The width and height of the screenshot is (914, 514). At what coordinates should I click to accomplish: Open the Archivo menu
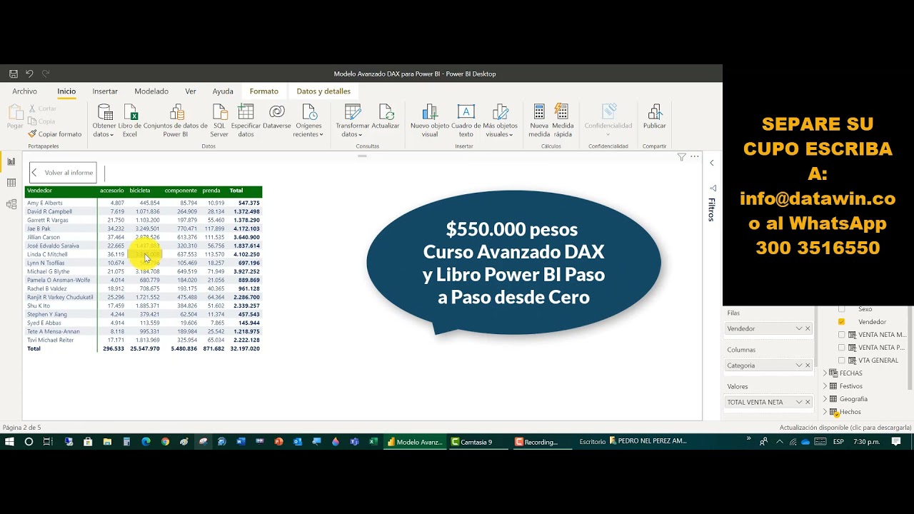click(x=24, y=91)
